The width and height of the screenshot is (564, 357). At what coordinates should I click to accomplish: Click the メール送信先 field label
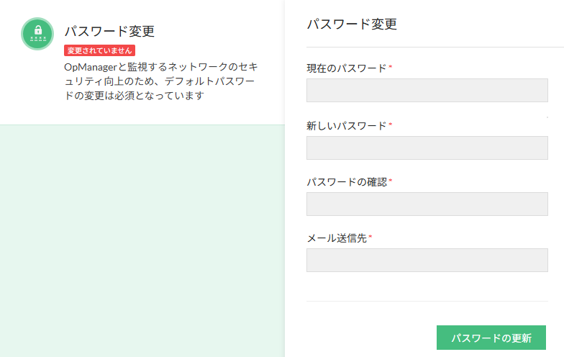(x=337, y=238)
